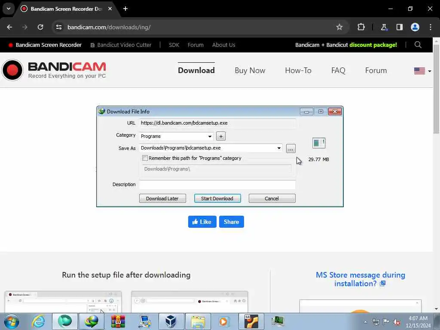Open Chrome Labs flask icon
The image size is (440, 330).
coord(384,27)
